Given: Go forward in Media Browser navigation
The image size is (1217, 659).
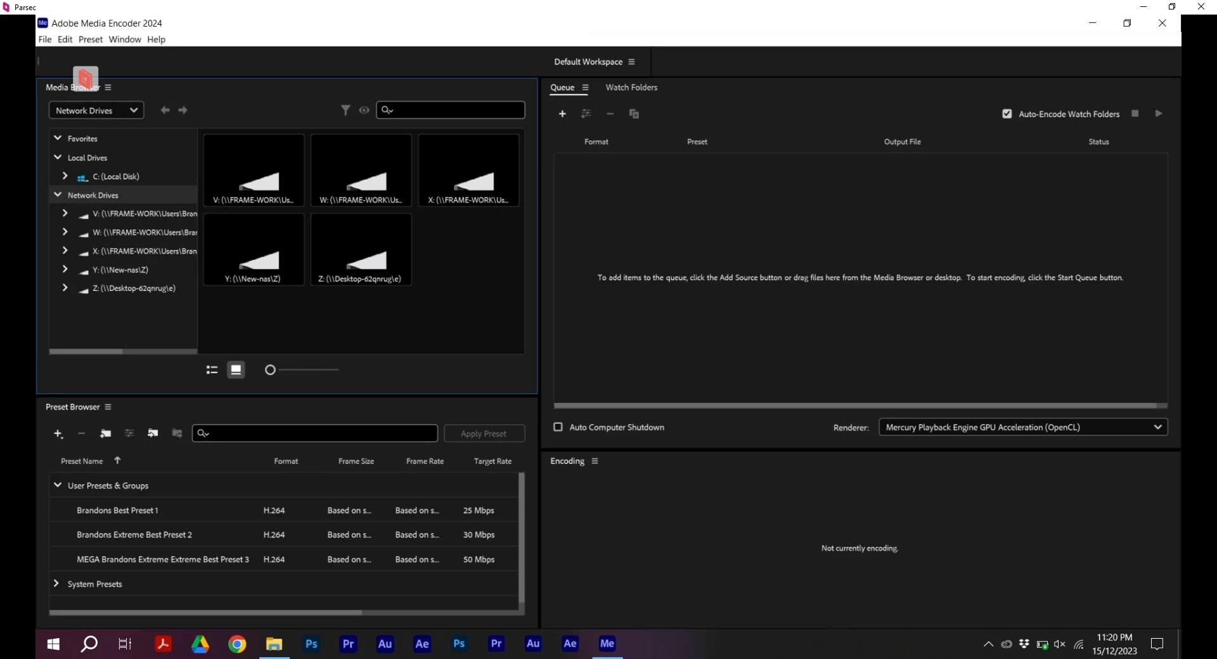Looking at the screenshot, I should click(x=183, y=110).
